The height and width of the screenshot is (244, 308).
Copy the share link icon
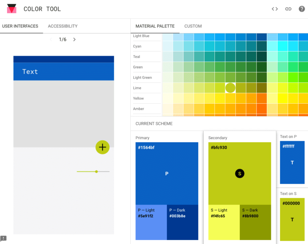point(288,9)
